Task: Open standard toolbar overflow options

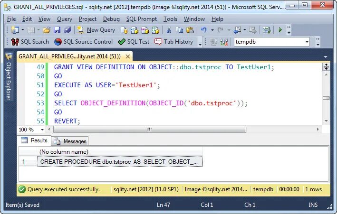Action: [289, 30]
